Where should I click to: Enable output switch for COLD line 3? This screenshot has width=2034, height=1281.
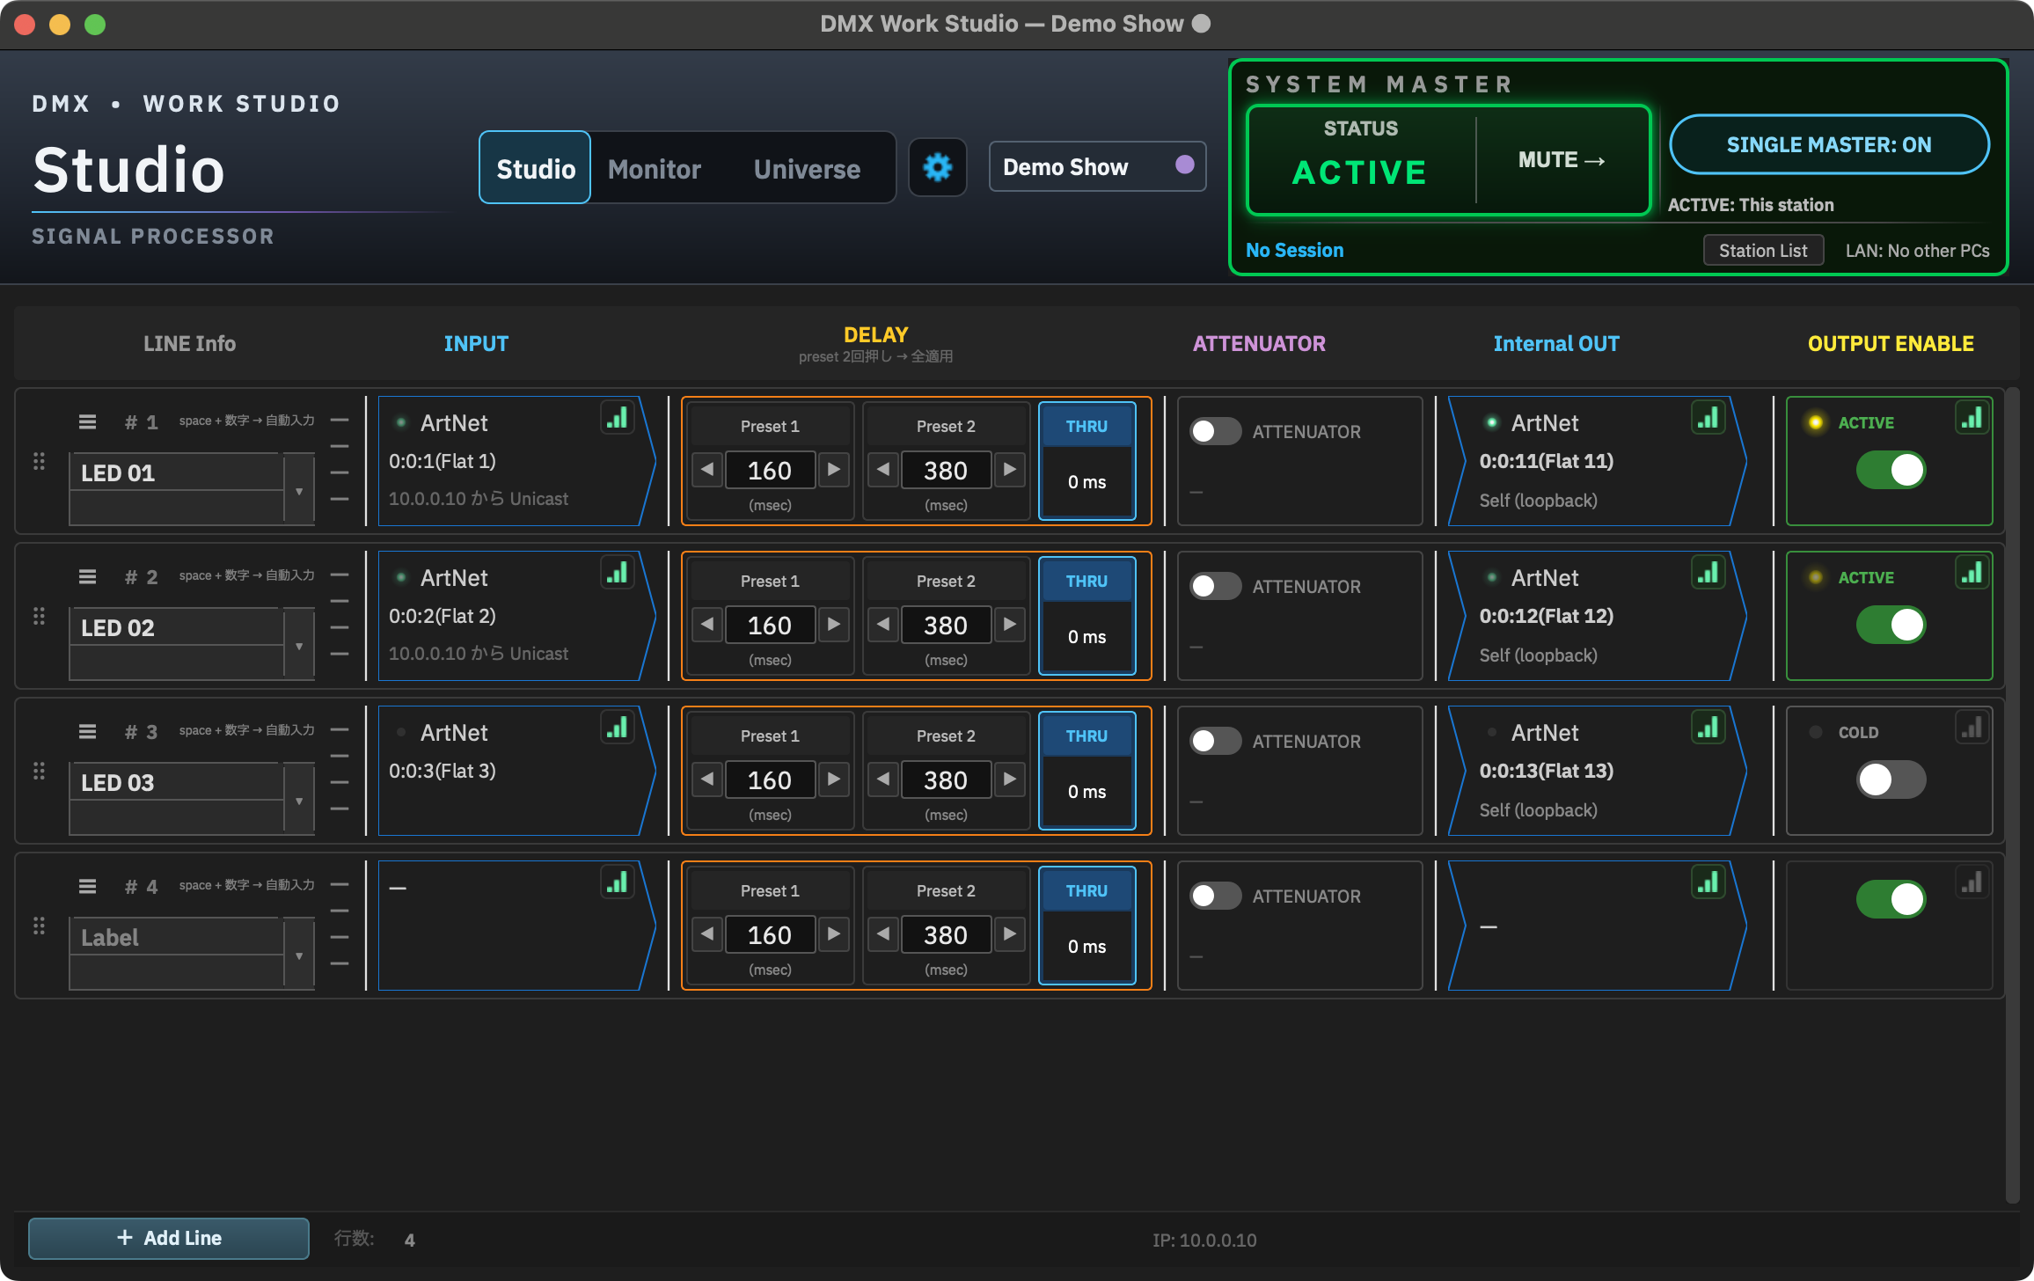tap(1891, 780)
